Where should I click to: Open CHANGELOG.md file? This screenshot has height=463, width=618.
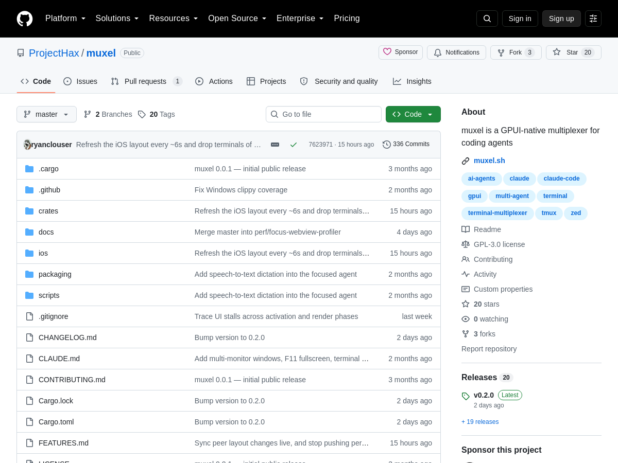(67, 337)
